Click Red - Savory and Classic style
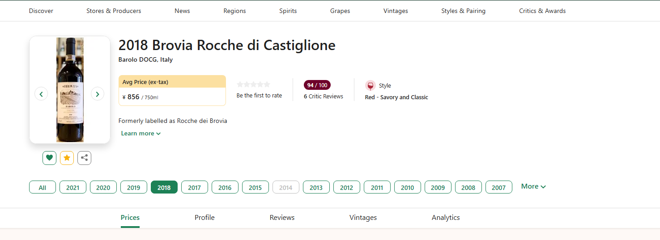This screenshot has width=660, height=240. [396, 97]
